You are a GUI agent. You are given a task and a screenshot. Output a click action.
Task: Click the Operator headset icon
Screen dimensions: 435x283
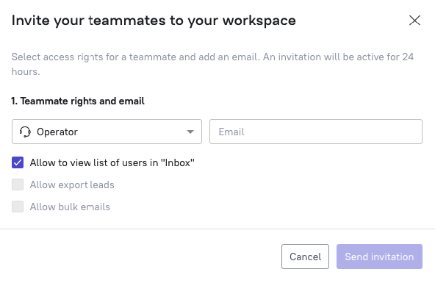pyautogui.click(x=25, y=132)
